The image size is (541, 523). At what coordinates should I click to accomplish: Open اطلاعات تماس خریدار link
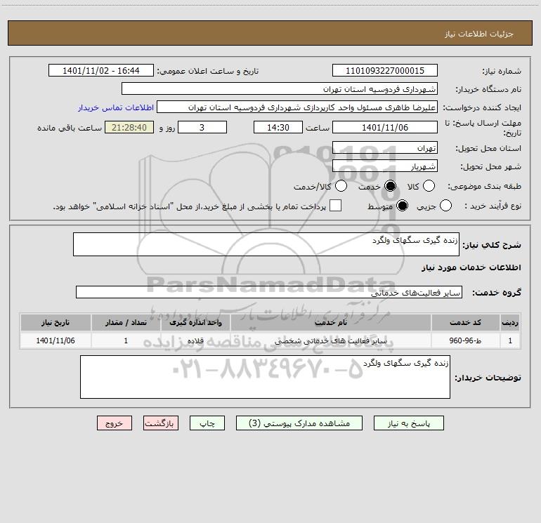point(116,107)
